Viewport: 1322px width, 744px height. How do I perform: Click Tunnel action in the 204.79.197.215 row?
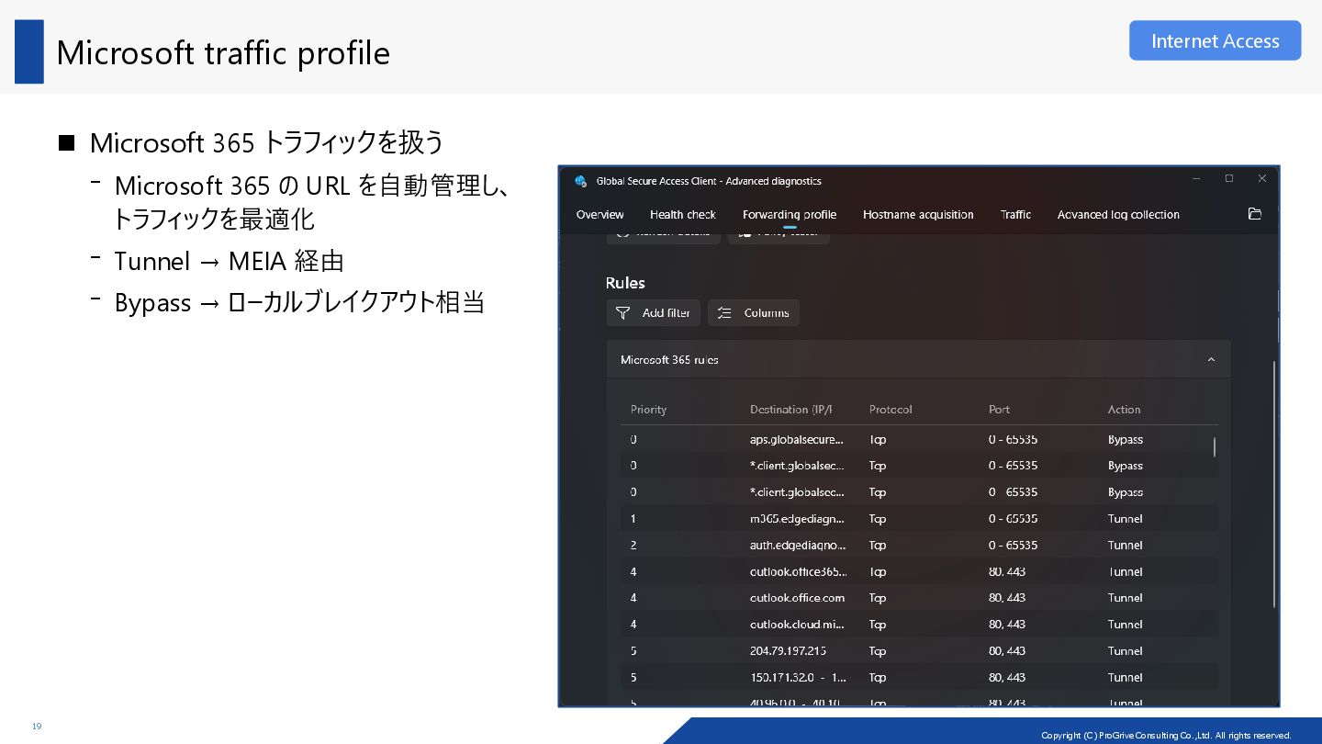[1125, 651]
